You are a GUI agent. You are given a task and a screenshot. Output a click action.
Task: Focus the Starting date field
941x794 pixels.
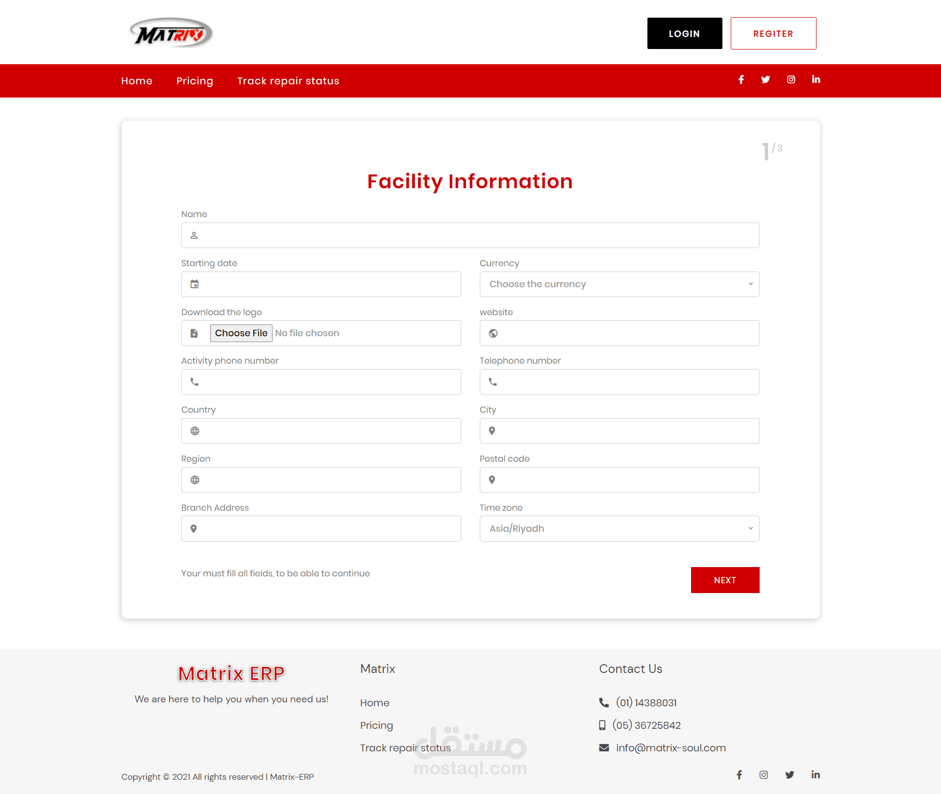click(328, 284)
